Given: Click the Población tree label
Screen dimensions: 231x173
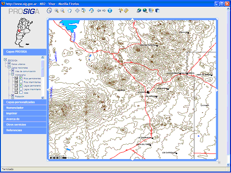Looking at the screenshot, I should click(x=20, y=97).
